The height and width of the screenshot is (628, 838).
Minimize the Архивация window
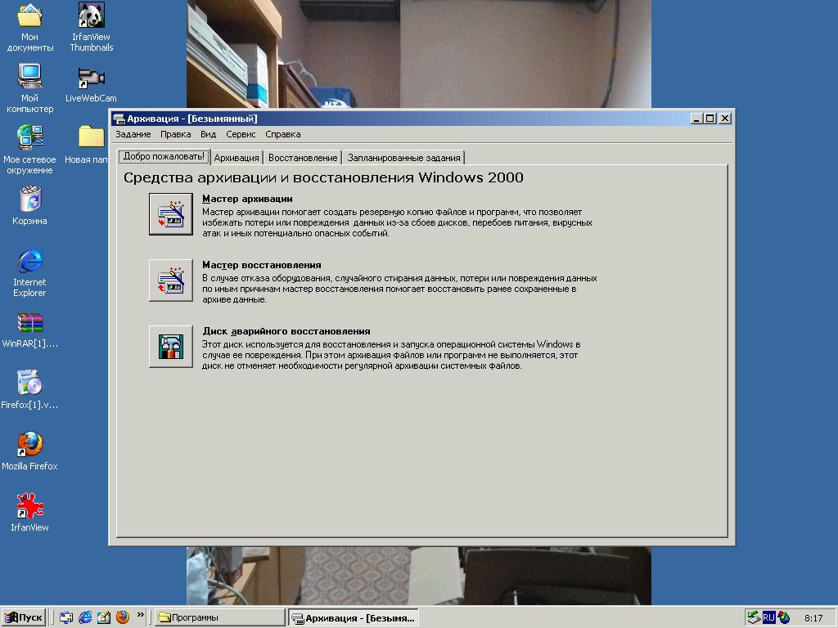(x=696, y=119)
